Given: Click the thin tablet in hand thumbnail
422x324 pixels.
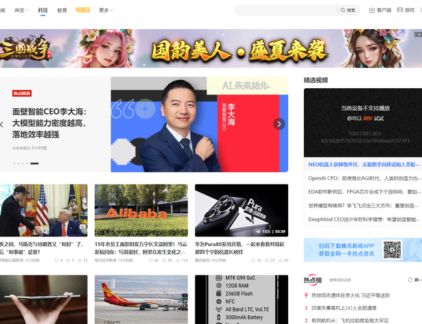Looking at the screenshot, I should [43, 299].
